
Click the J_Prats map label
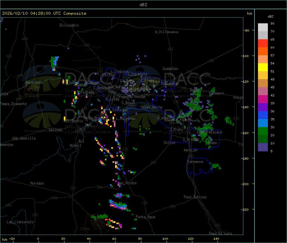pos(177,130)
